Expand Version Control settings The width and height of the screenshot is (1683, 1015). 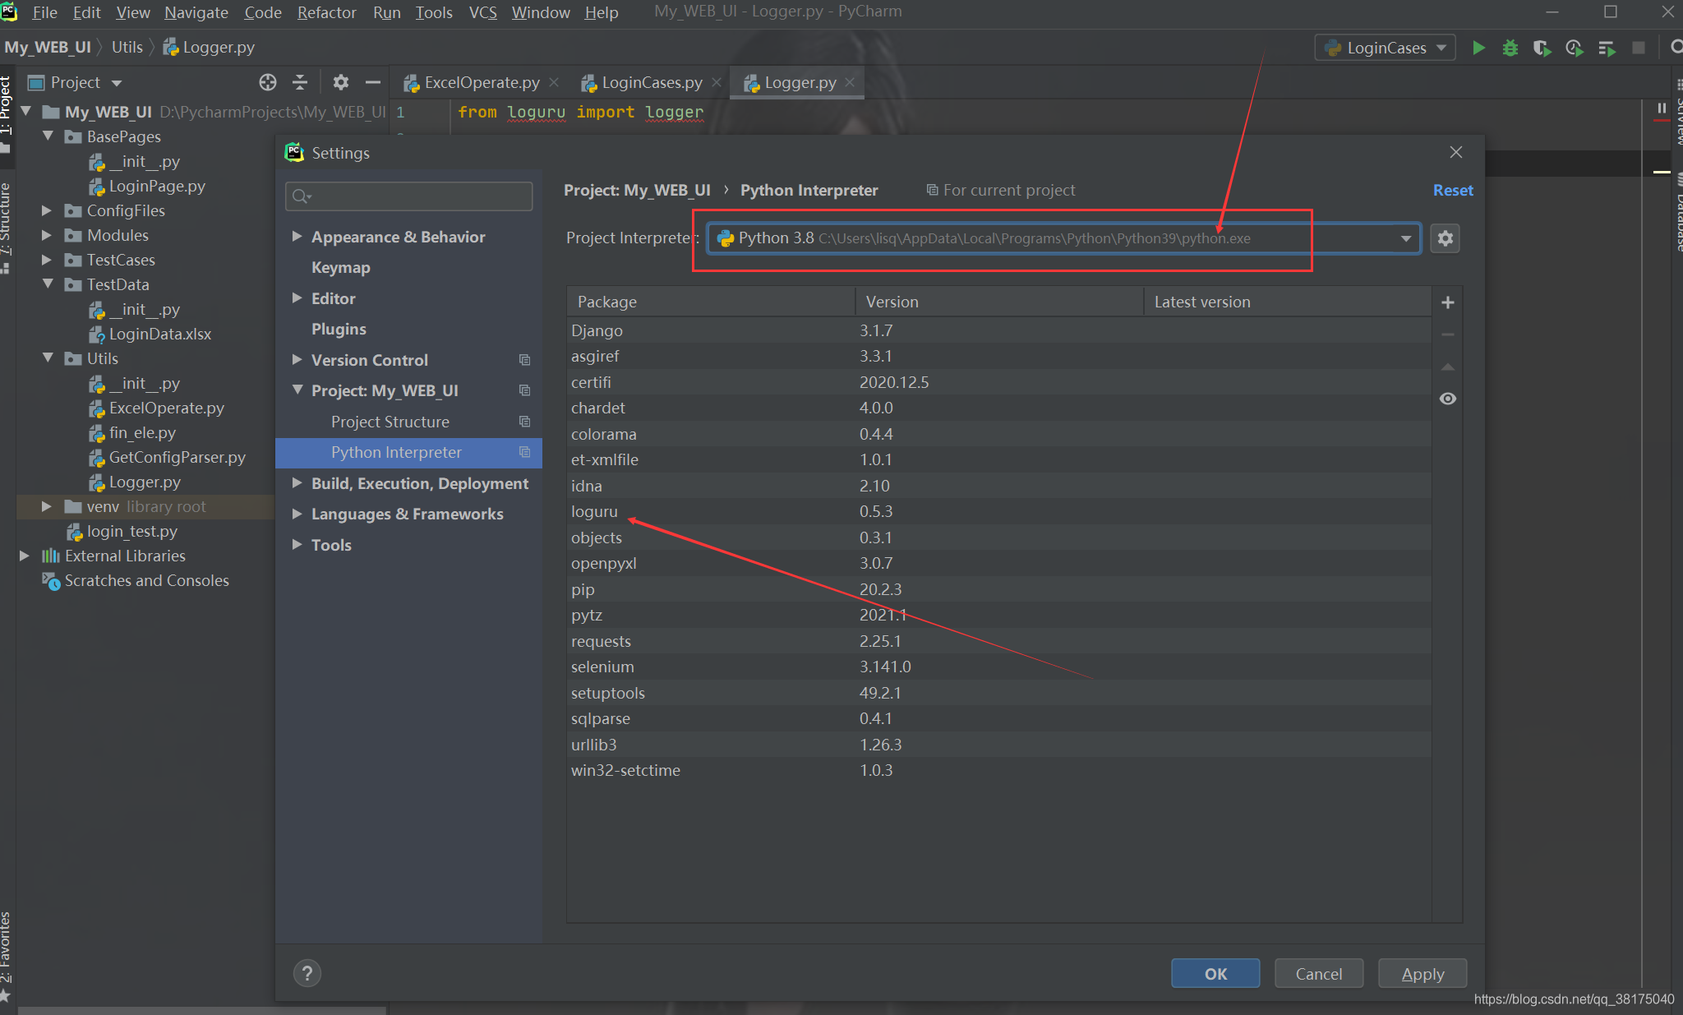[x=297, y=360]
